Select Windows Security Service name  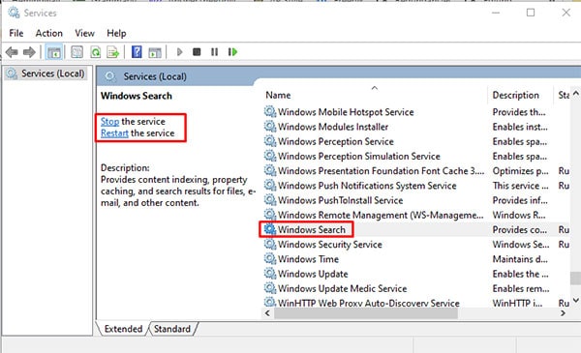pyautogui.click(x=330, y=245)
